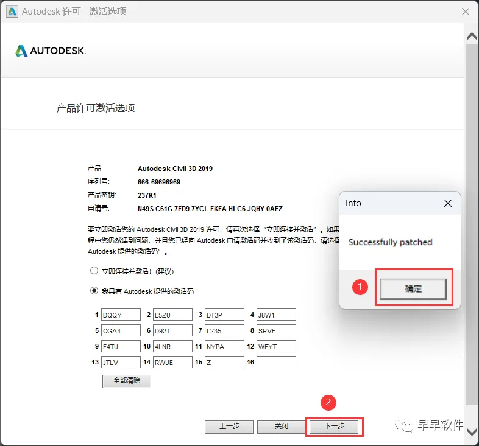
Task: Click the 下一步 button
Action: (x=334, y=427)
